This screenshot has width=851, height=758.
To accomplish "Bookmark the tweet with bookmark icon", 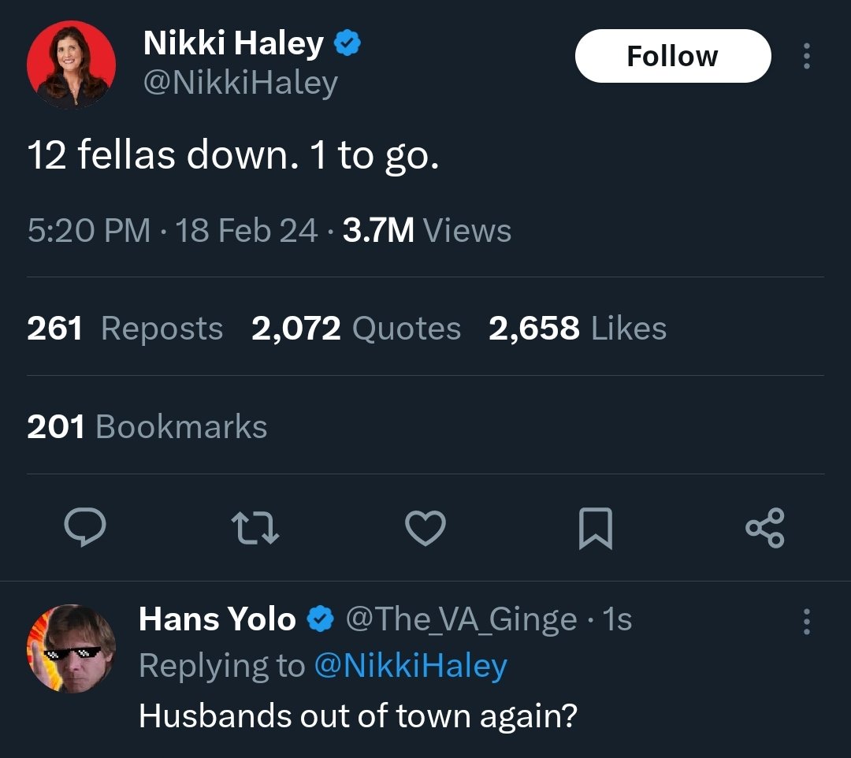I will click(596, 529).
